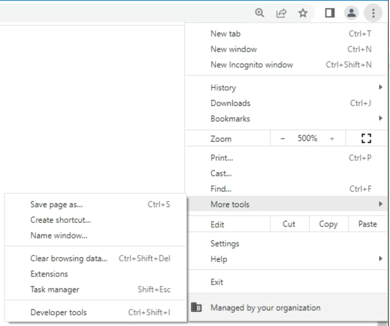This screenshot has width=390, height=326.
Task: Click Managed by your organization
Action: point(286,308)
